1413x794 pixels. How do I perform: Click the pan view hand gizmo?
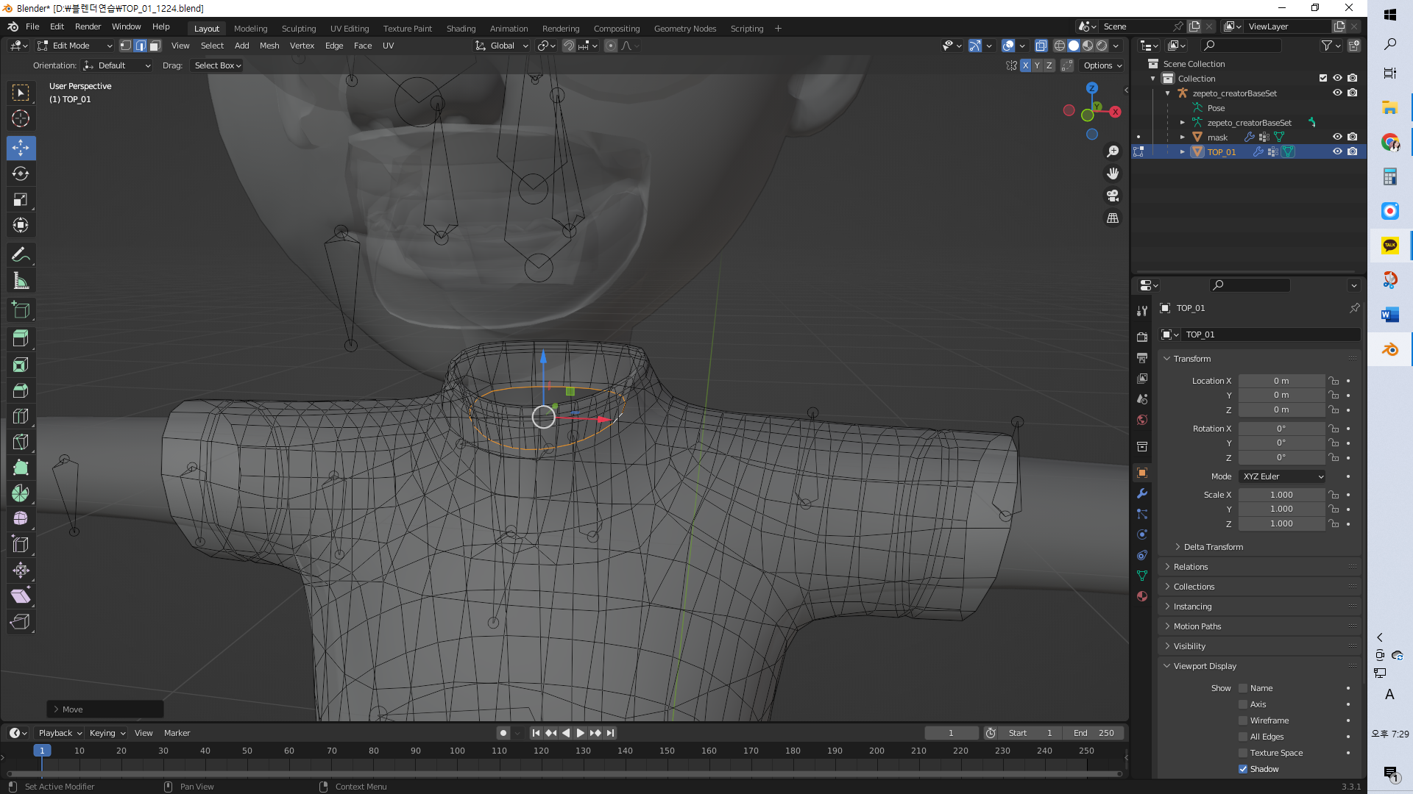pyautogui.click(x=1113, y=174)
